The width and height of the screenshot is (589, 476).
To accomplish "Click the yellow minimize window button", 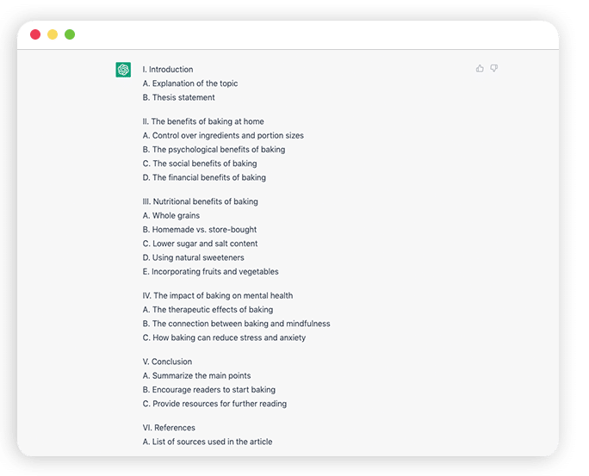I will [53, 34].
